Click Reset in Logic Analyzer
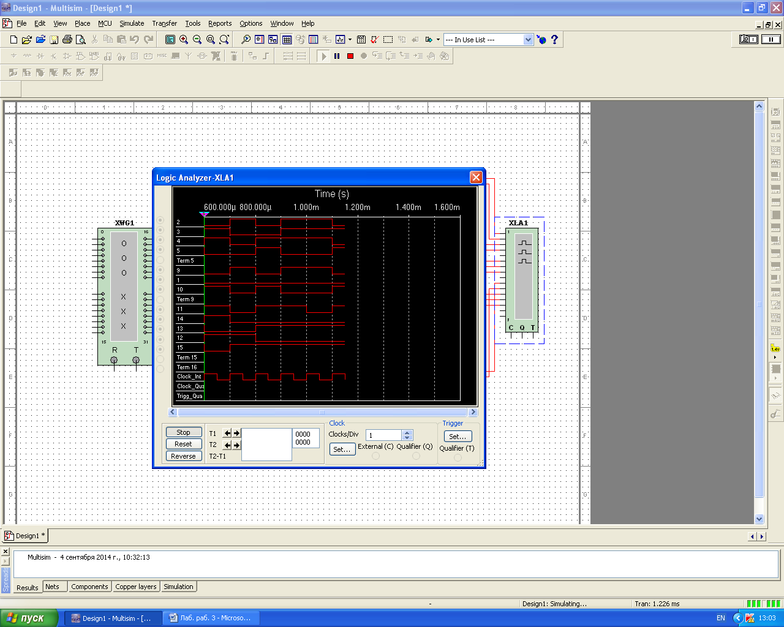 click(x=184, y=444)
